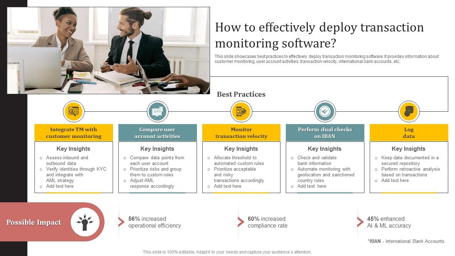Click the verified checkmark icon above Perform dual checks
Viewport: 455px width, 256px height.
coord(325,111)
